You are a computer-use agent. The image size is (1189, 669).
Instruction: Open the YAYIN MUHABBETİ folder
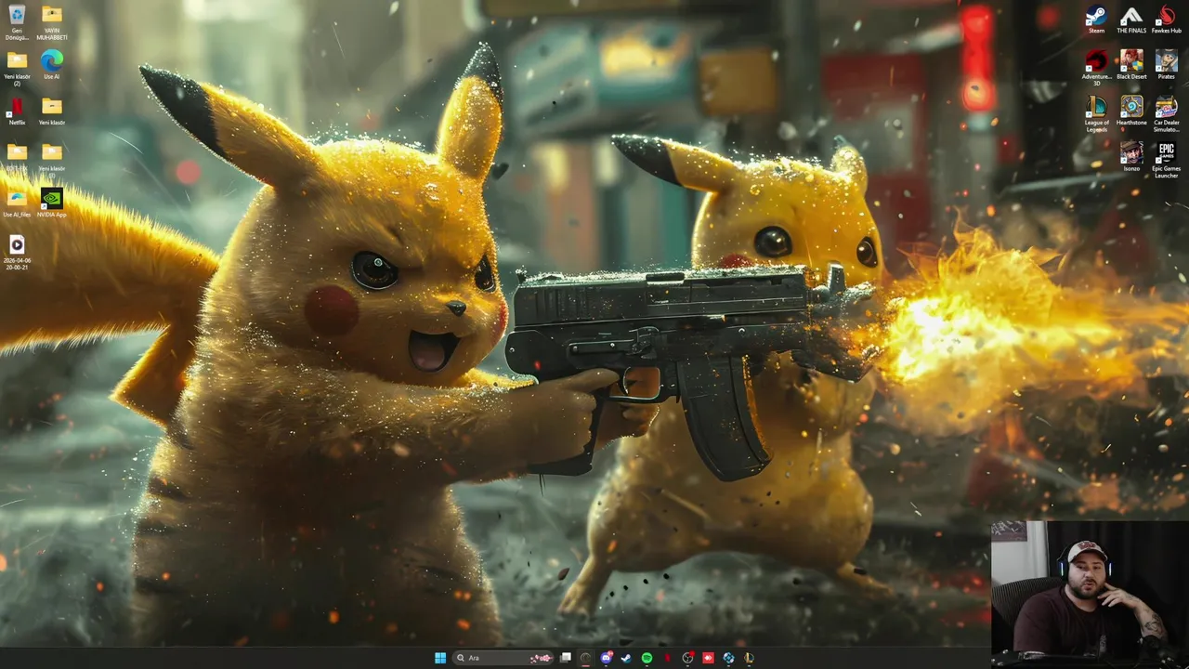pyautogui.click(x=52, y=21)
